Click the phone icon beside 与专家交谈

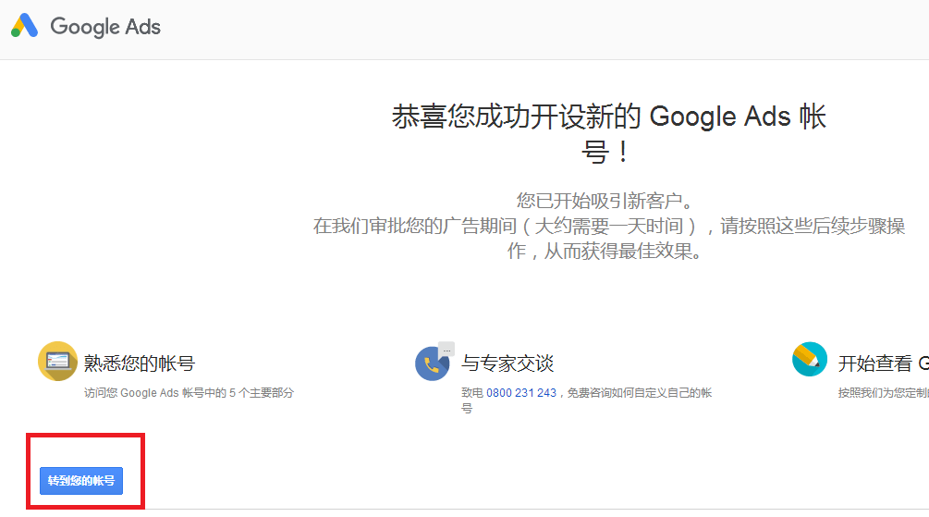(434, 362)
